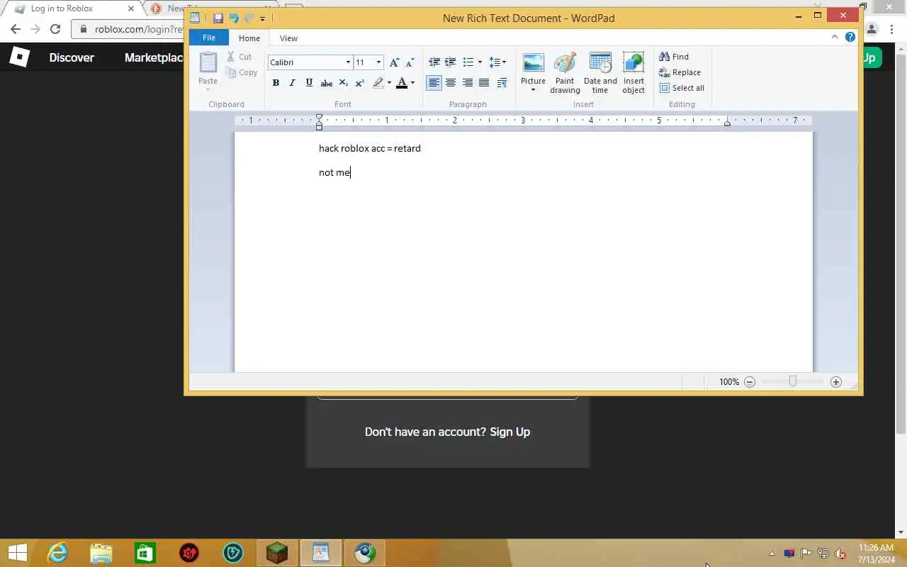907x567 pixels.
Task: Toggle Superscript formatting
Action: pos(359,83)
